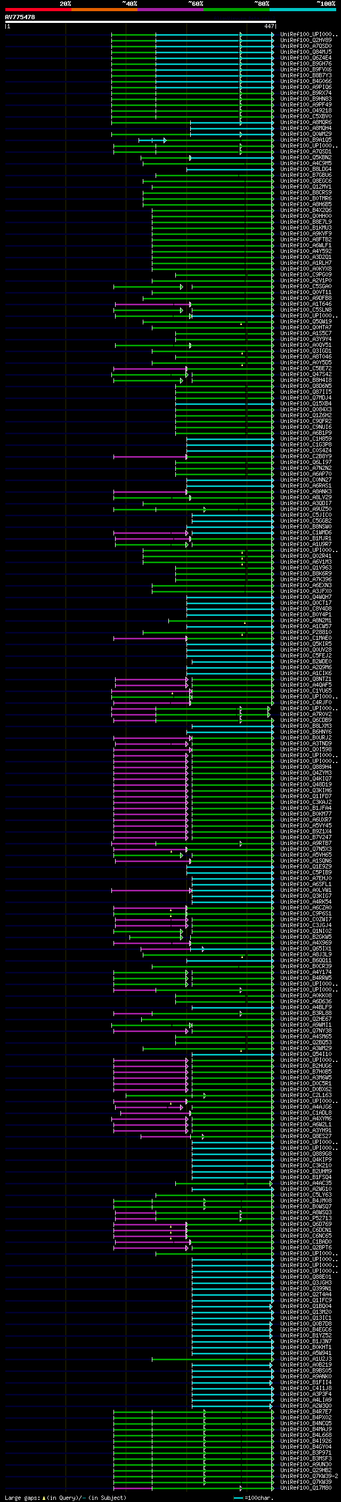Click the orange ~40% identity legend segment
This screenshot has height=1502, width=341.
click(104, 10)
